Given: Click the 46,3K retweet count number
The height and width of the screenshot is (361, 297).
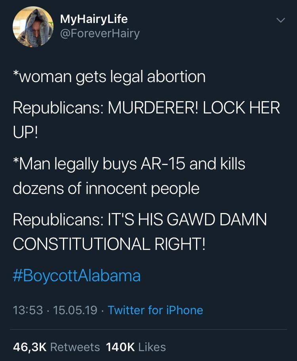Looking at the screenshot, I should [30, 347].
